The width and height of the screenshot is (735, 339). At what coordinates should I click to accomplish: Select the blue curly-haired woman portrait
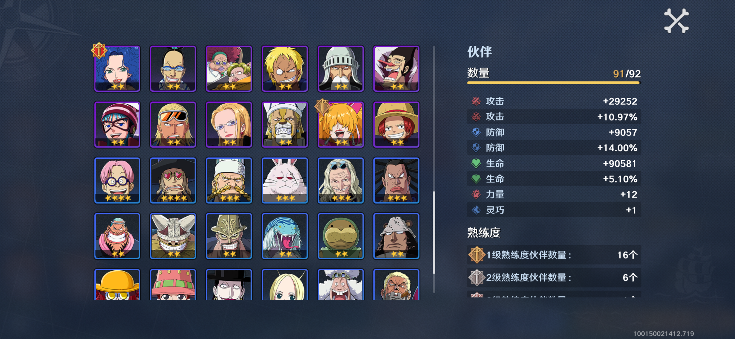pyautogui.click(x=117, y=69)
